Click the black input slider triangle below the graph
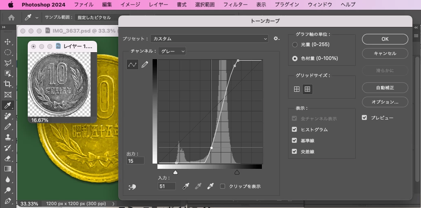The height and width of the screenshot is (208, 421). pyautogui.click(x=237, y=172)
